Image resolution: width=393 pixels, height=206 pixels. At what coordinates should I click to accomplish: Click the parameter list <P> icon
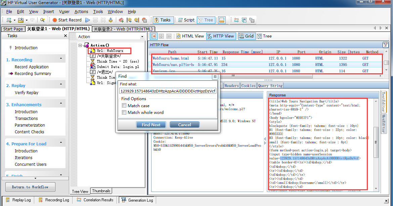[244, 20]
